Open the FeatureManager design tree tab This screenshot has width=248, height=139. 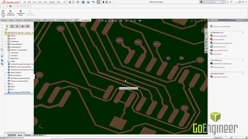pyautogui.click(x=7, y=26)
